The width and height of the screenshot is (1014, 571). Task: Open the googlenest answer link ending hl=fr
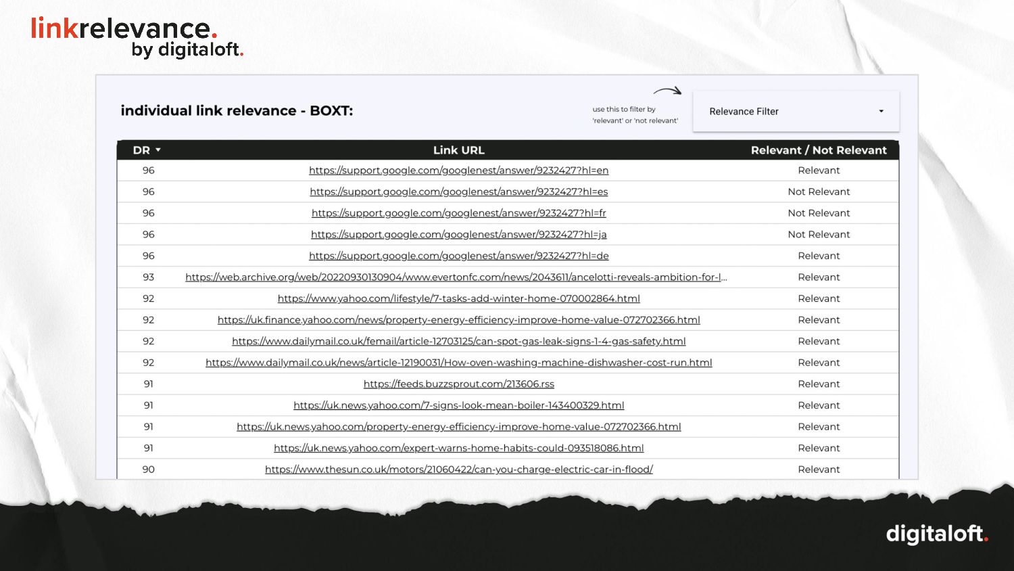tap(458, 213)
